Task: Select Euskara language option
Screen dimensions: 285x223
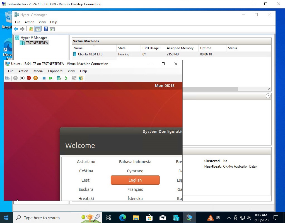Action: point(86,189)
